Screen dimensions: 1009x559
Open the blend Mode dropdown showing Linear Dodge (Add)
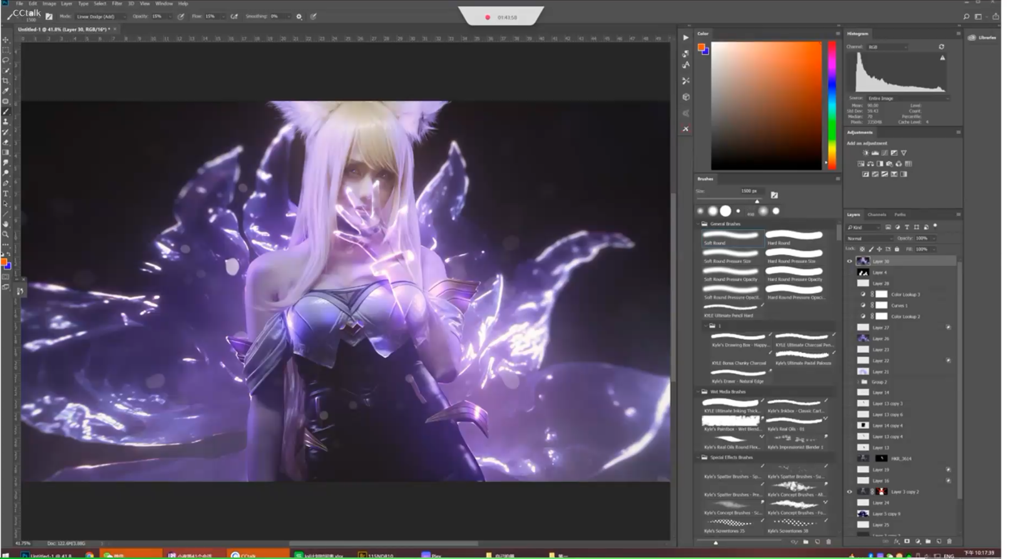click(x=100, y=16)
